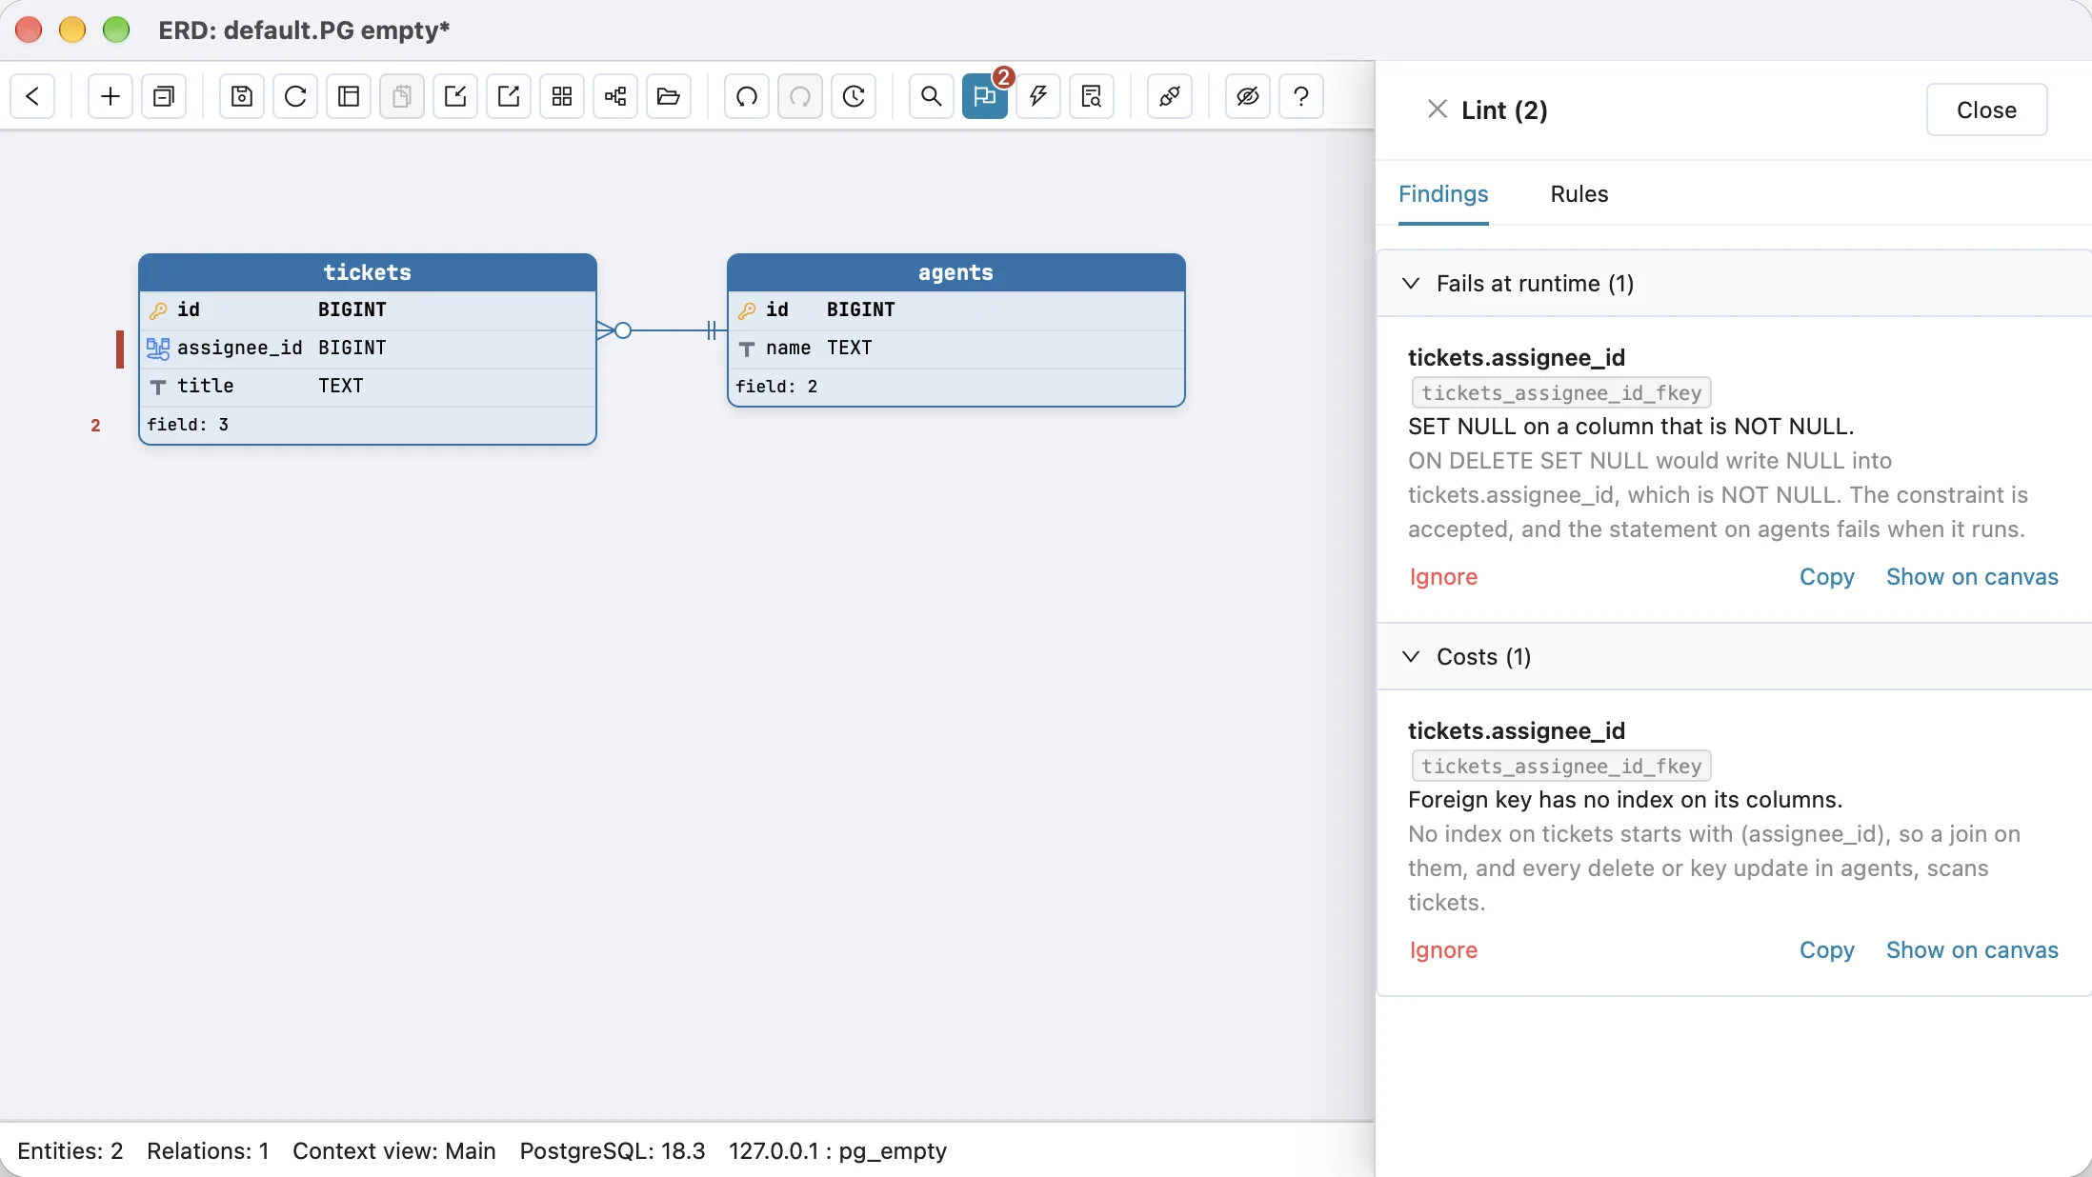Click the question mark help icon
Image resolution: width=2092 pixels, height=1177 pixels.
(x=1301, y=96)
